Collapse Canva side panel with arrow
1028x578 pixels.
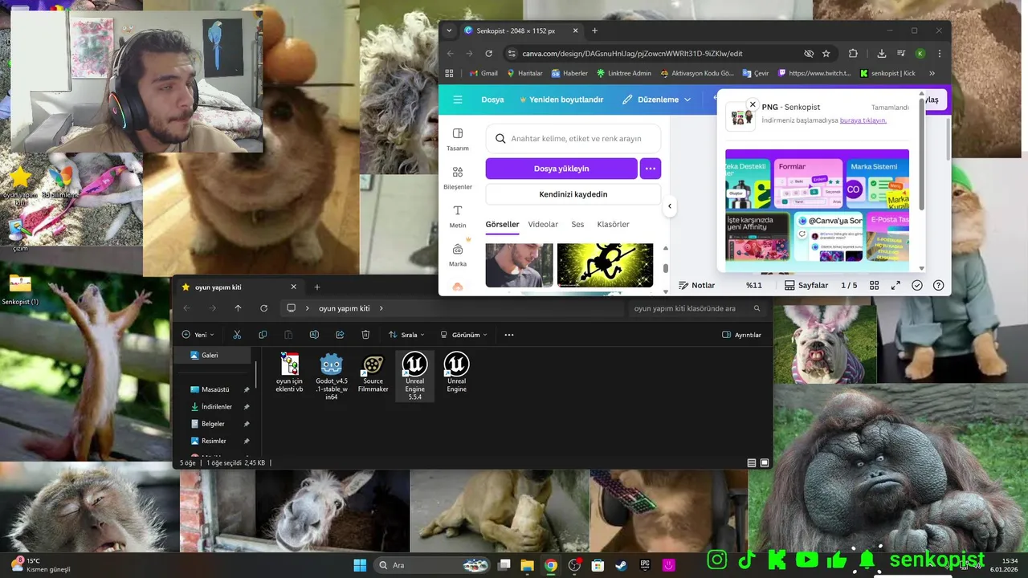[x=669, y=206]
